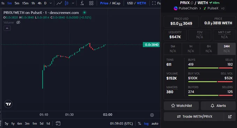Collapse the indicator legend chevron

pyautogui.click(x=7, y=28)
